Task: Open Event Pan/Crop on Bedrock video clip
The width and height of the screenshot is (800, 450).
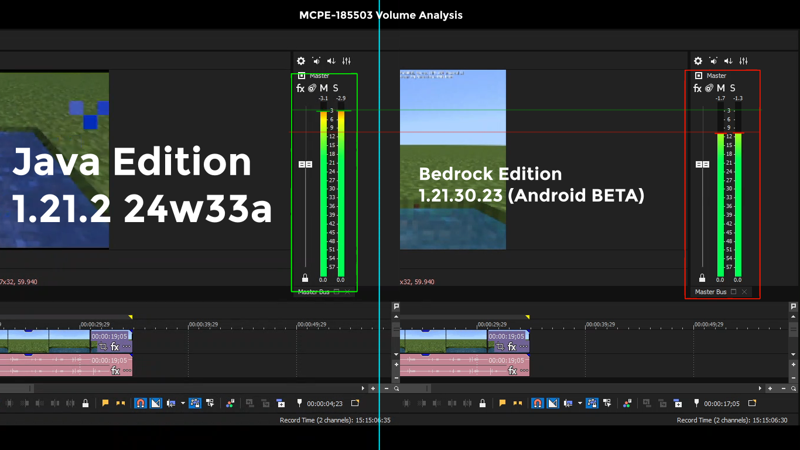Action: click(x=500, y=347)
